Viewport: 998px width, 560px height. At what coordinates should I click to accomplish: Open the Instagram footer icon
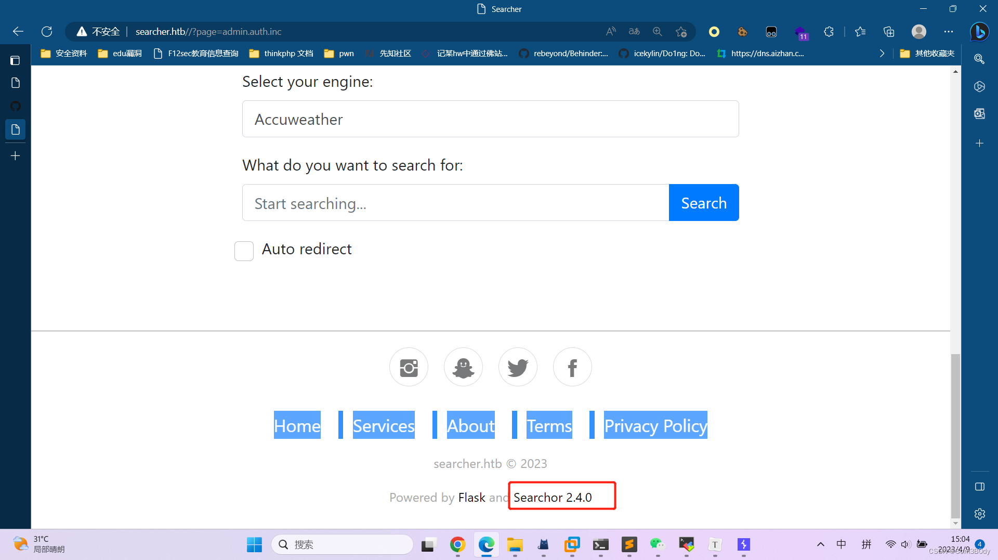tap(409, 367)
